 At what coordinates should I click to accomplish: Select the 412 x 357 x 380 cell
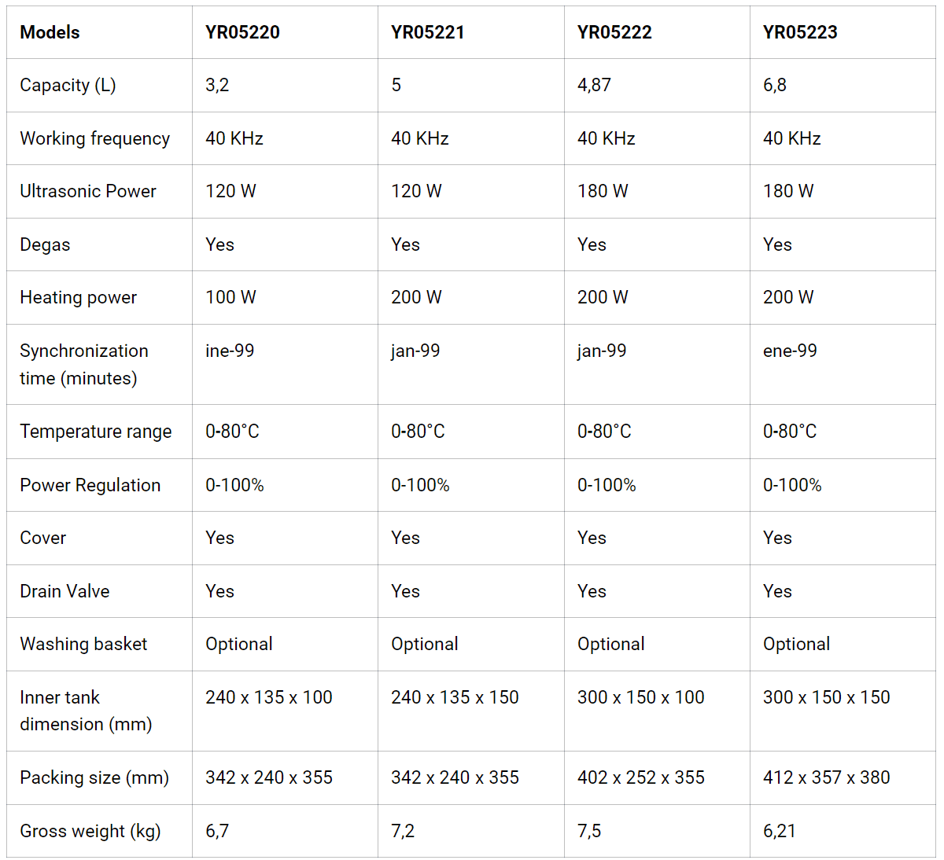[x=826, y=777]
